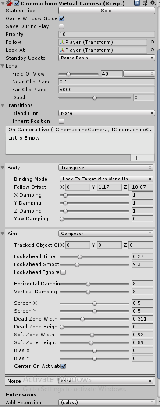160x407 pixels.
Task: Open Binding Mode dropdown
Action: coord(107,179)
